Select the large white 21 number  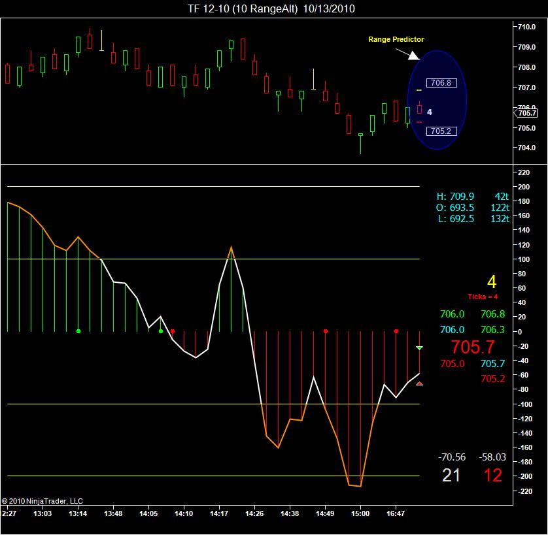[451, 476]
